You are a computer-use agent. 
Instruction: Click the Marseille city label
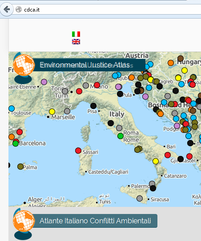point(63,117)
